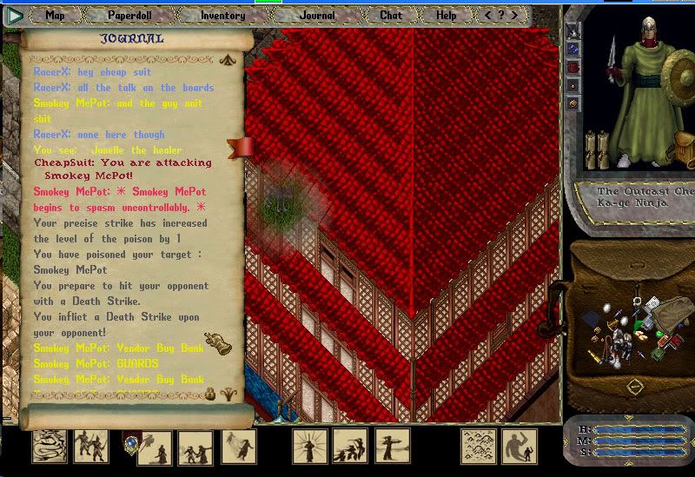Click the green play arrow on menu bar
This screenshot has width=695, height=477.
pos(15,16)
